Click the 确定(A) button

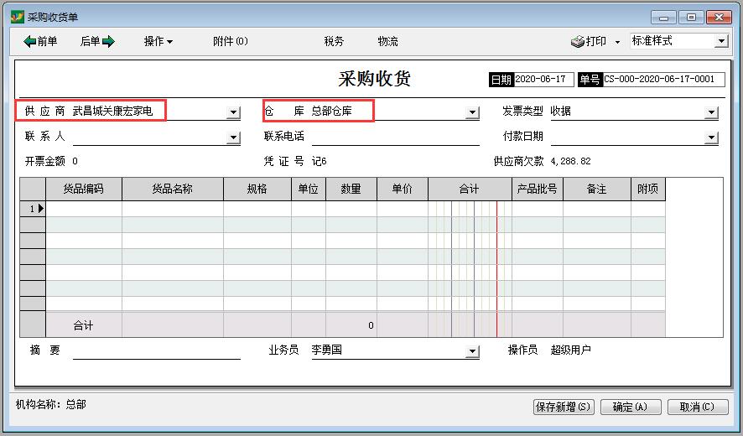(x=631, y=407)
